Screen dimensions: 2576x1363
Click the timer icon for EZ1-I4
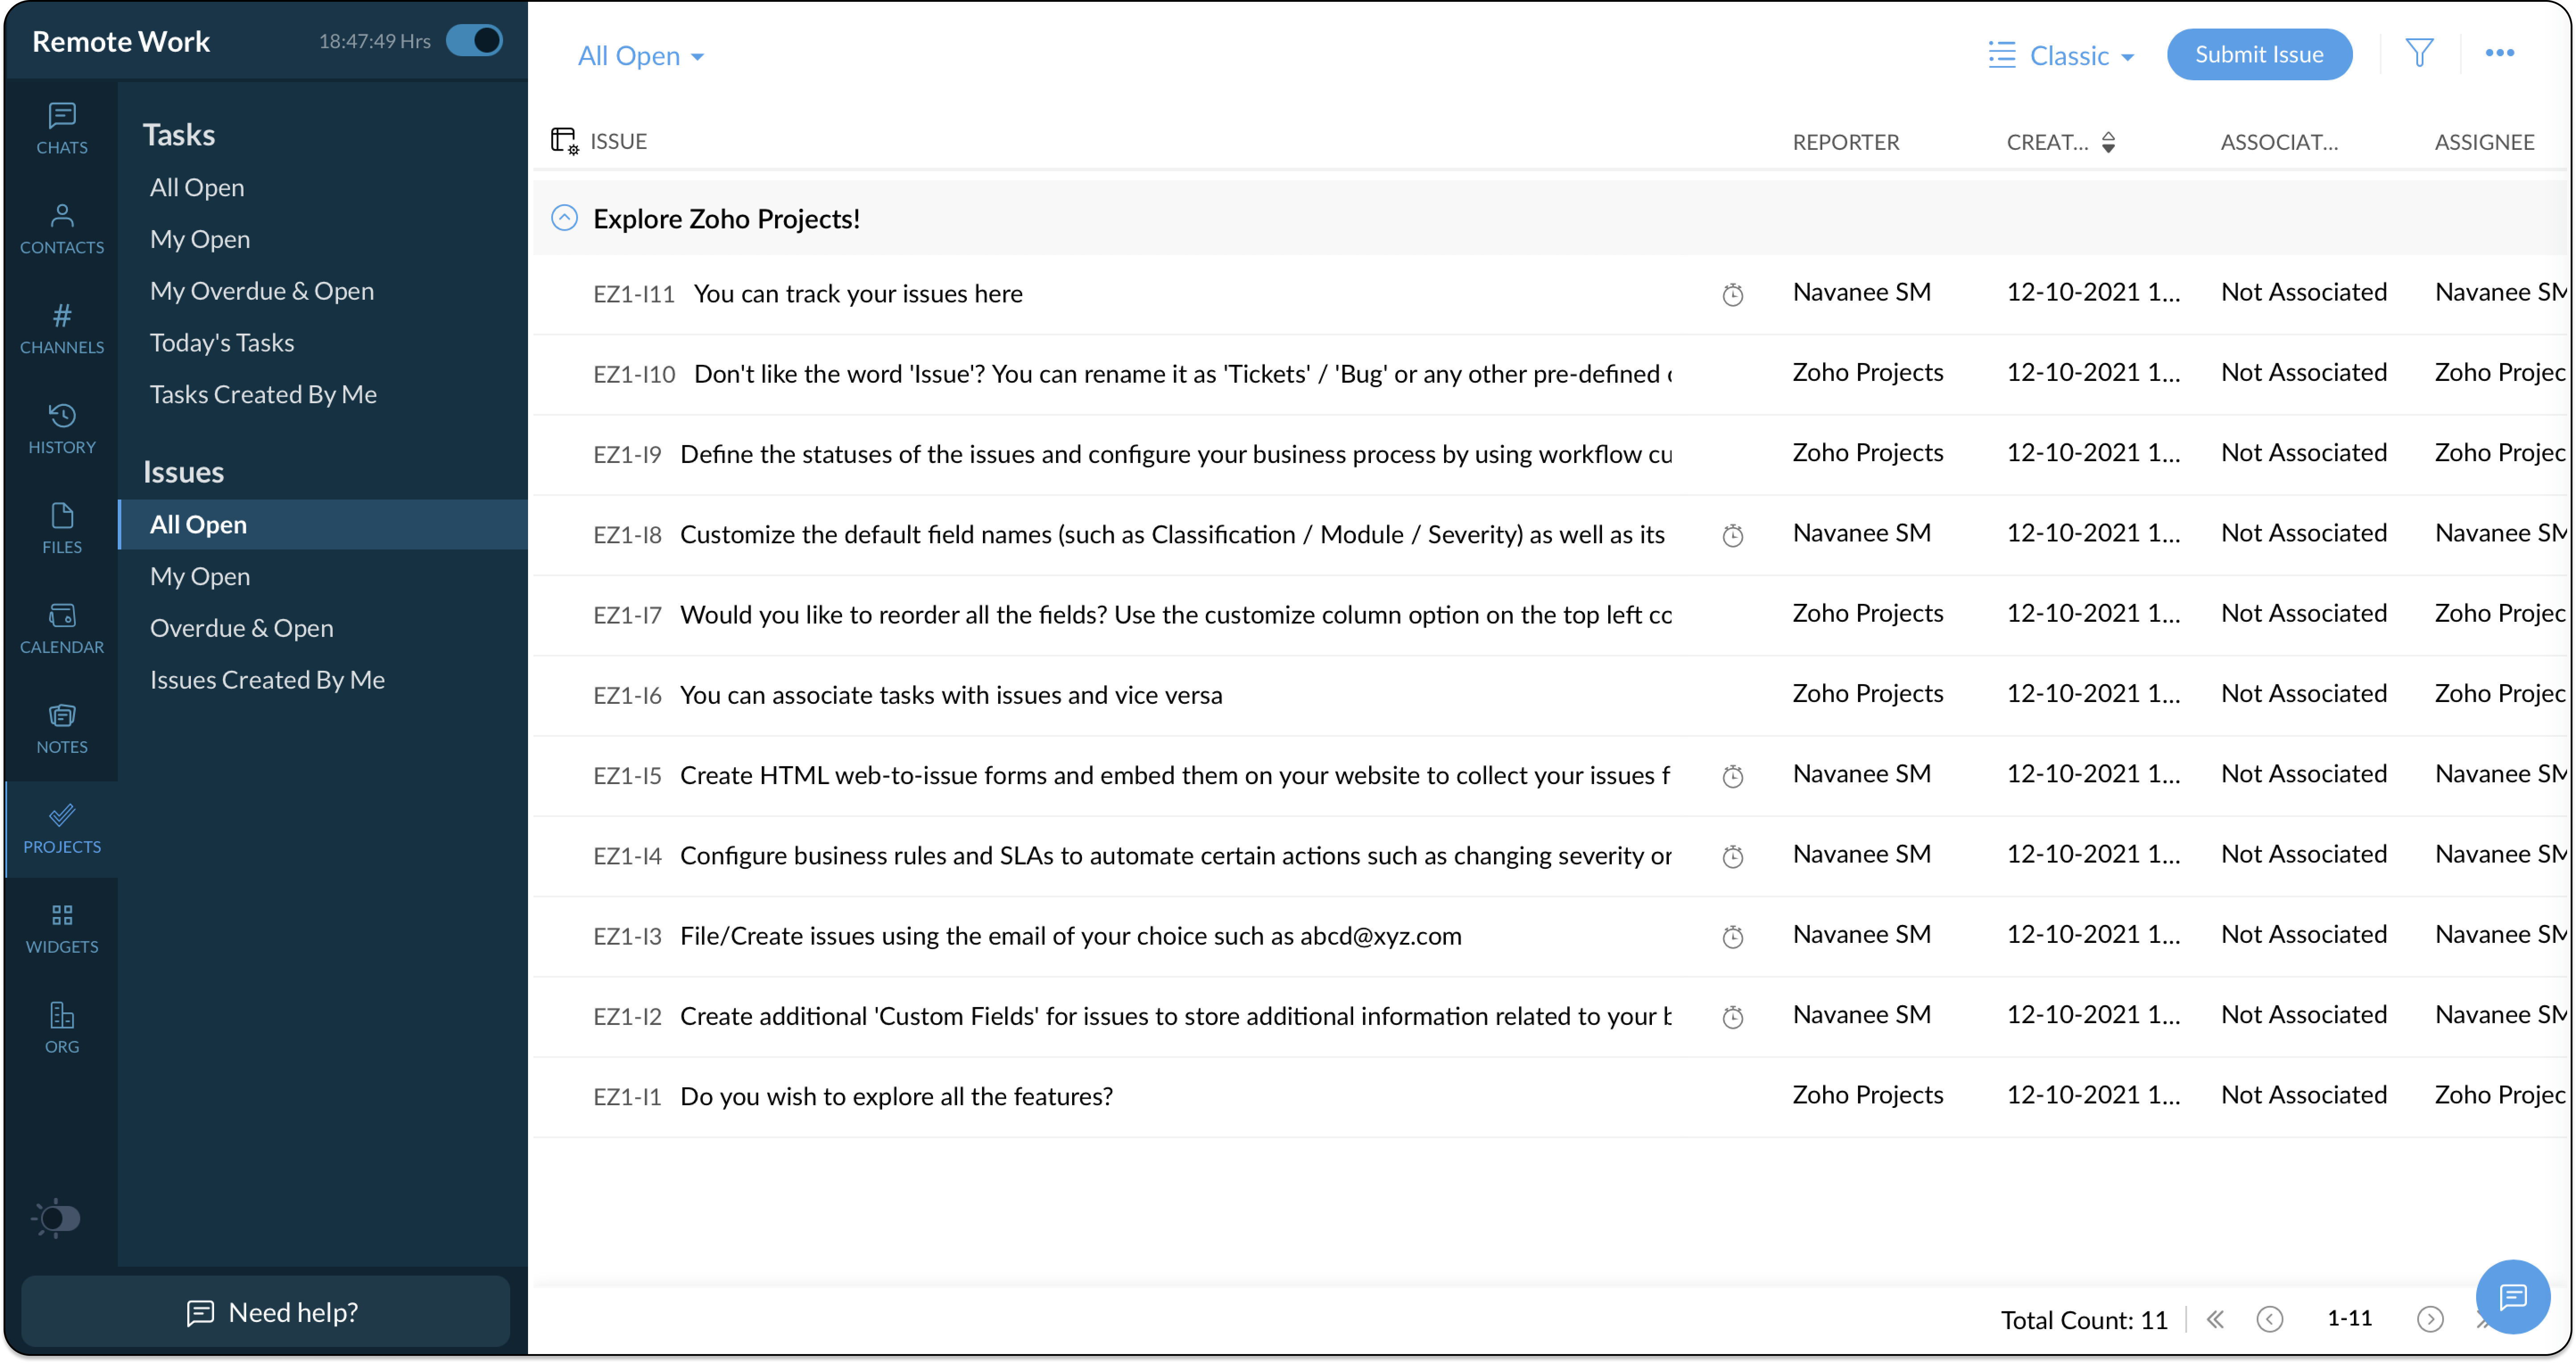(1733, 856)
